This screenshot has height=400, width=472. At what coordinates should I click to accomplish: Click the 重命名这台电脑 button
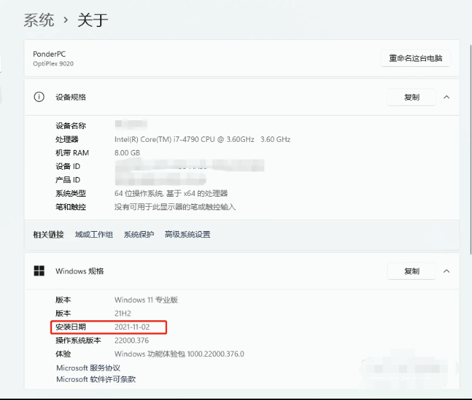(416, 58)
